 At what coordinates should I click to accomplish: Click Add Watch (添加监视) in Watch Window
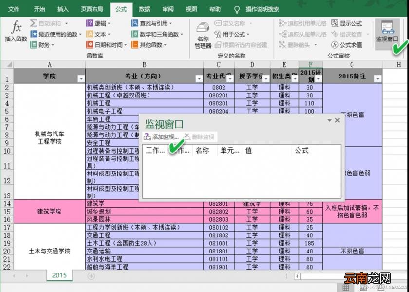(162, 136)
